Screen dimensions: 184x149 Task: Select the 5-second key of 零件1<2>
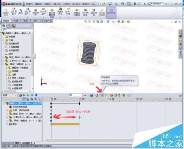(79, 117)
